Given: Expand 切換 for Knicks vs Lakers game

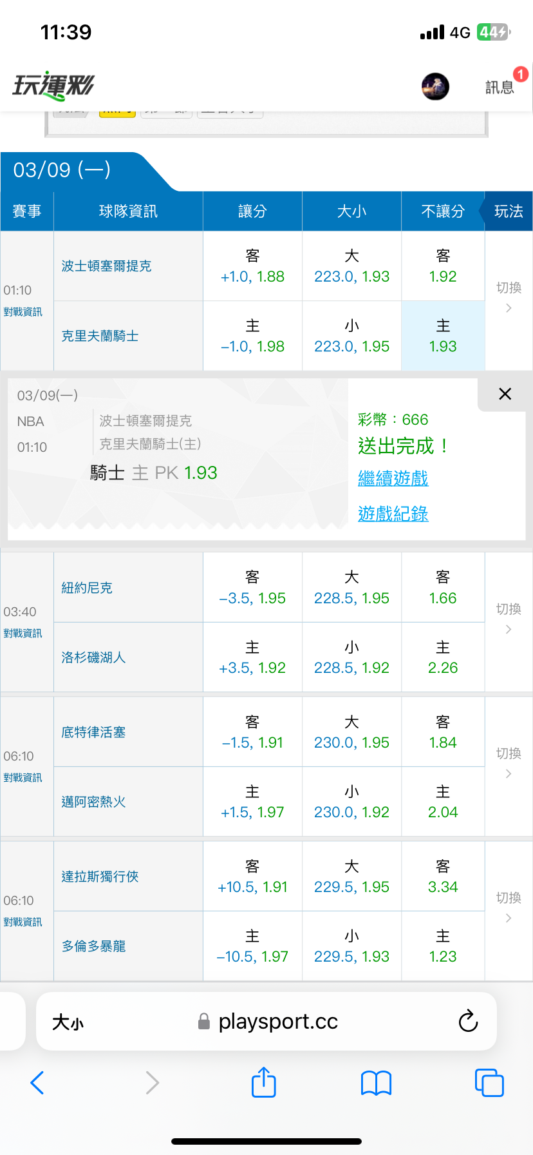Looking at the screenshot, I should pyautogui.click(x=509, y=619).
